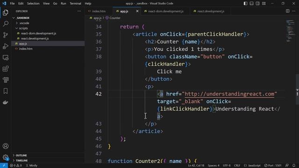
Task: Click the Split Editor Right icon
Action: [287, 11]
